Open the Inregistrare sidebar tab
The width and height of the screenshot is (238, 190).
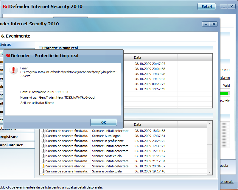(x=17, y=137)
